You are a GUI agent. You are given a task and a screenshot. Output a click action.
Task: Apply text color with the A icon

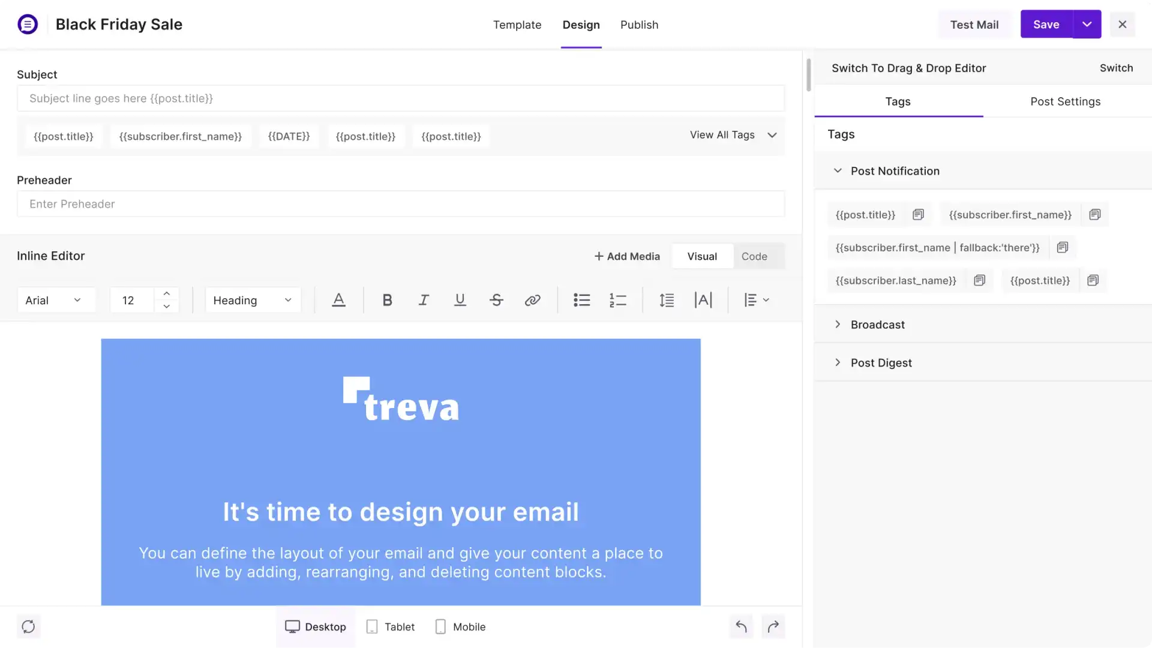338,300
